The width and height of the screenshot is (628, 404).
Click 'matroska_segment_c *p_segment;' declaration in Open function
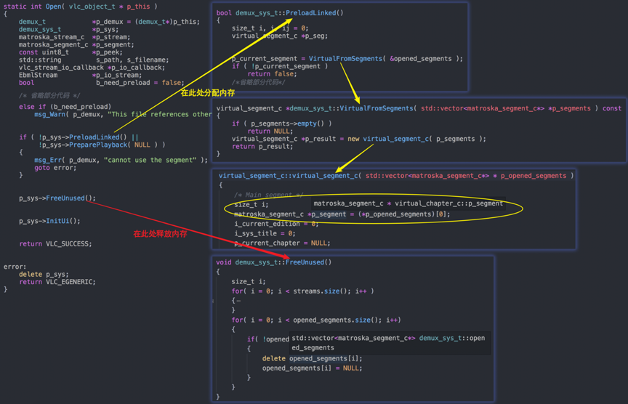76,44
